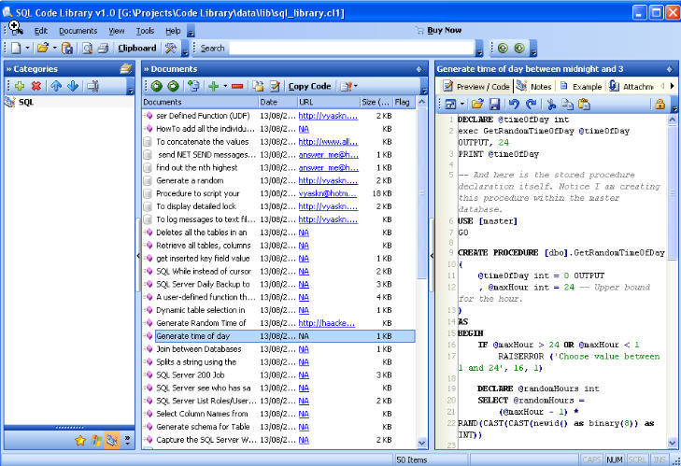
Task: Click the highlighted database icon at Categories bottom
Action: point(112,441)
